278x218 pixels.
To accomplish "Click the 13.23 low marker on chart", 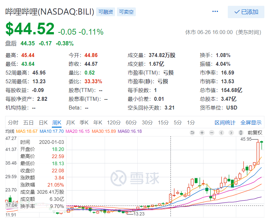I will point(139,214).
